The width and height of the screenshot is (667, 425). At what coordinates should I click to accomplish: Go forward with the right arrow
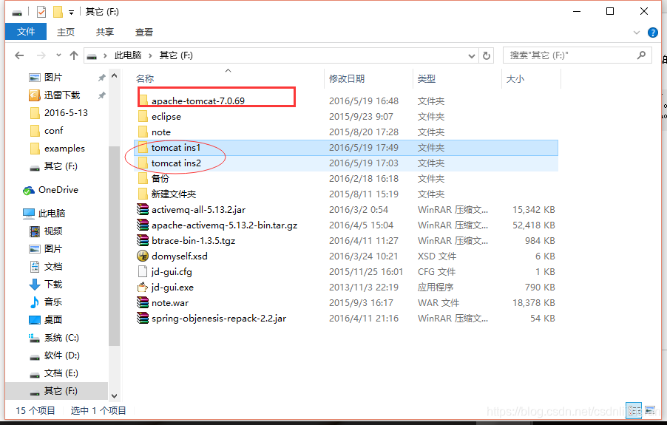41,55
